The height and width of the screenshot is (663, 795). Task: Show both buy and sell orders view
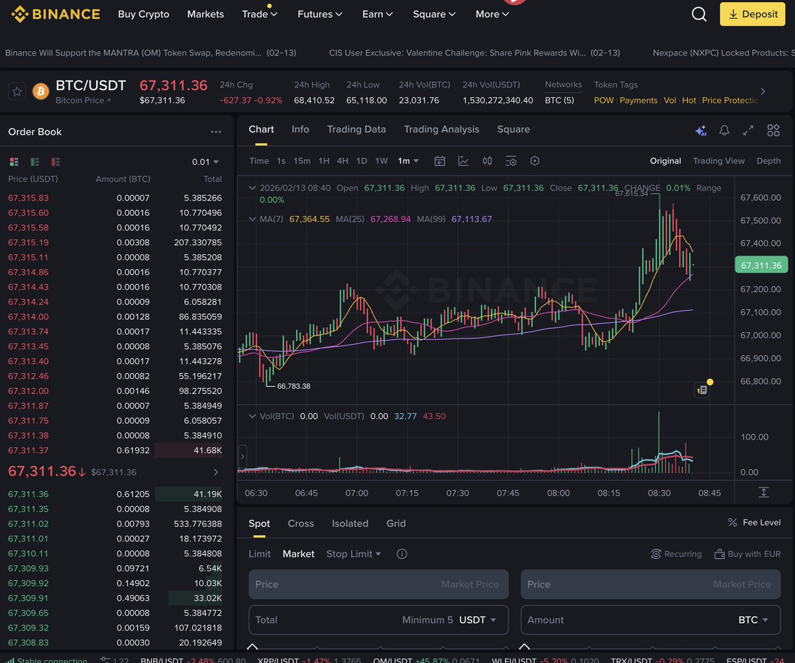[x=14, y=162]
